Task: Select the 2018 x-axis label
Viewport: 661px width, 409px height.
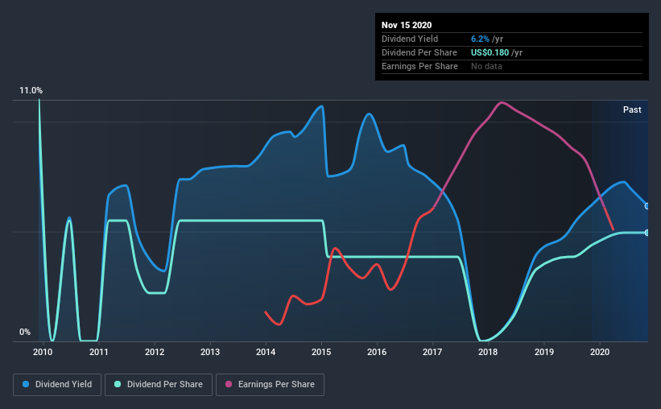Action: (488, 352)
